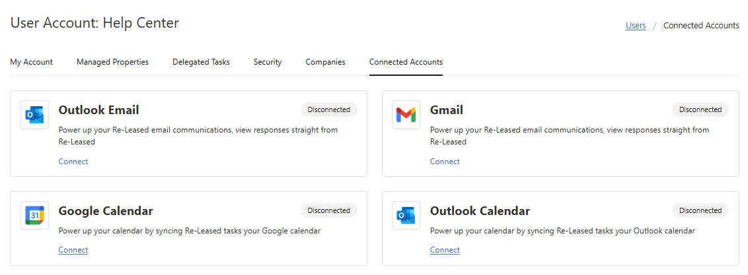This screenshot has width=748, height=275.
Task: Click Google Calendar Disconnected status badge
Action: click(328, 210)
